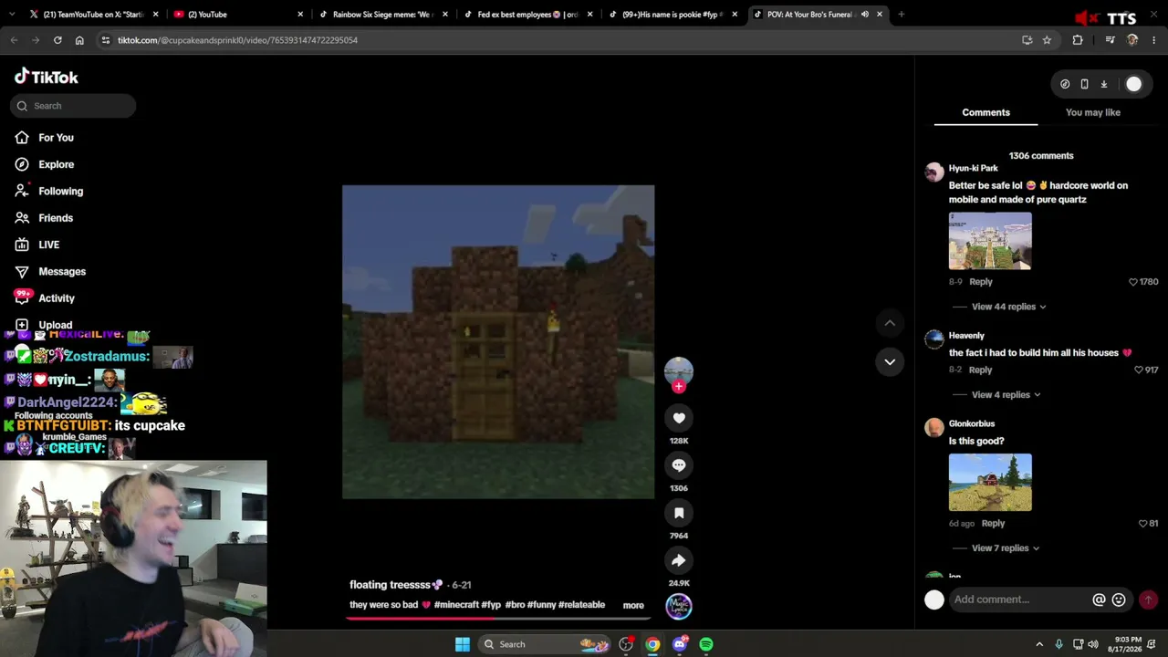Like Hyun-ki Park's comment
The height and width of the screenshot is (657, 1168).
tap(1133, 282)
